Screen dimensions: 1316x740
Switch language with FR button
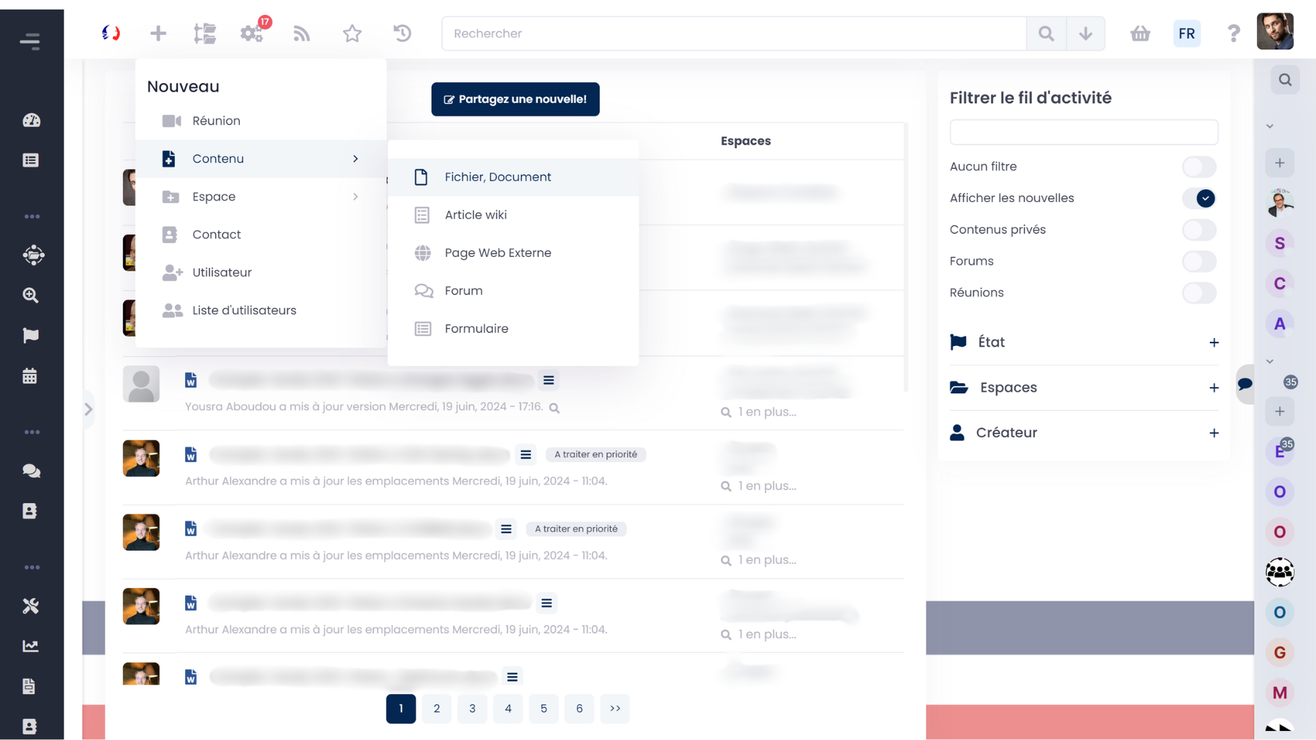[1186, 34]
